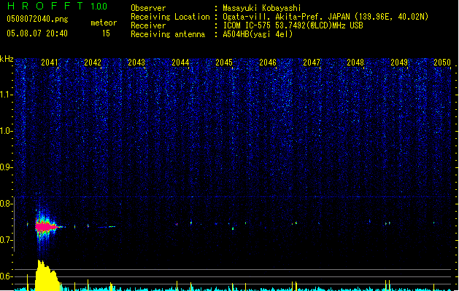The height and width of the screenshot is (291, 459).
Task: Click the 0.6 kHz frequency axis label
Action: tap(7, 276)
